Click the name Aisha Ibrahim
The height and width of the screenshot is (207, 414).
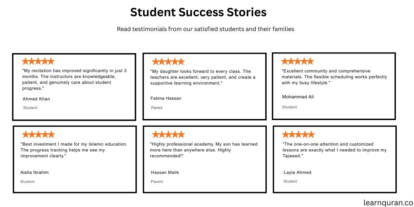(x=34, y=172)
